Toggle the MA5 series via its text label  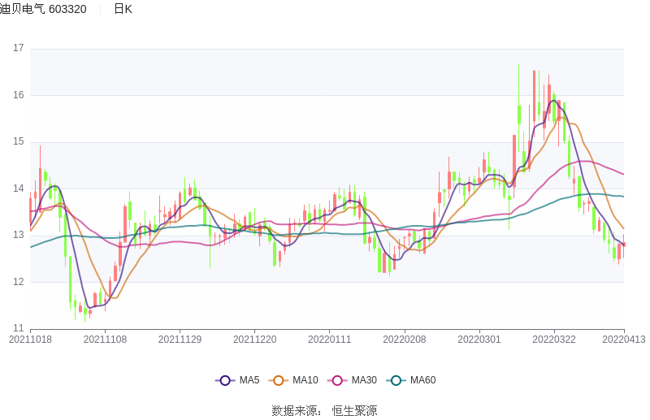pos(249,380)
